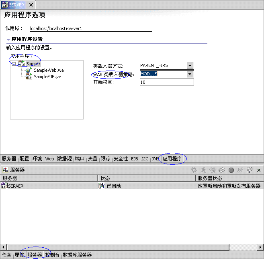Switch to the 安全性 editor tab
The image size is (264, 259).
click(x=121, y=158)
